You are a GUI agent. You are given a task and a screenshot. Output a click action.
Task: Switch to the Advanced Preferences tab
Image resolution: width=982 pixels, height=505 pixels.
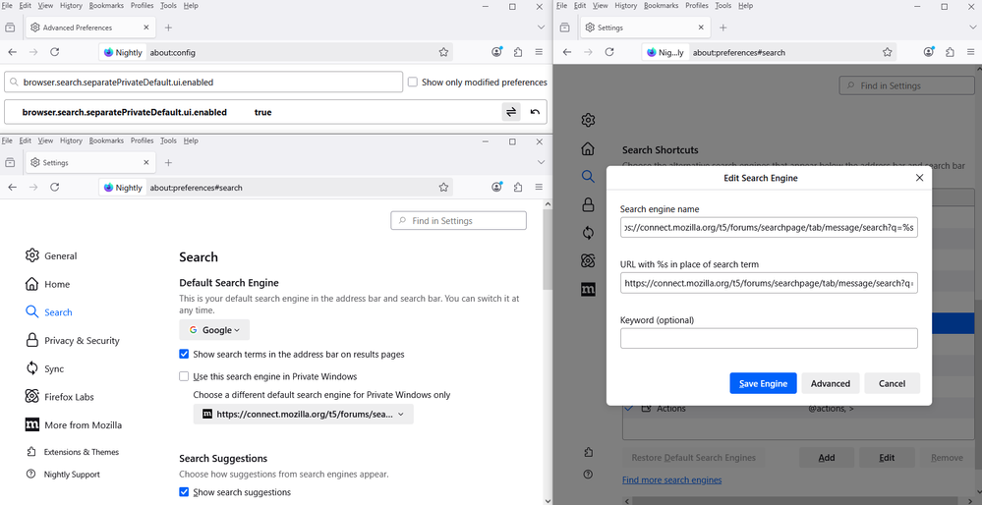tap(78, 28)
